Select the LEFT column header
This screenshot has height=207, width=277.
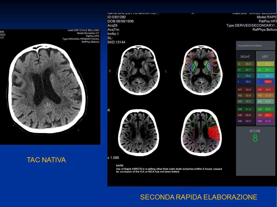(265, 57)
